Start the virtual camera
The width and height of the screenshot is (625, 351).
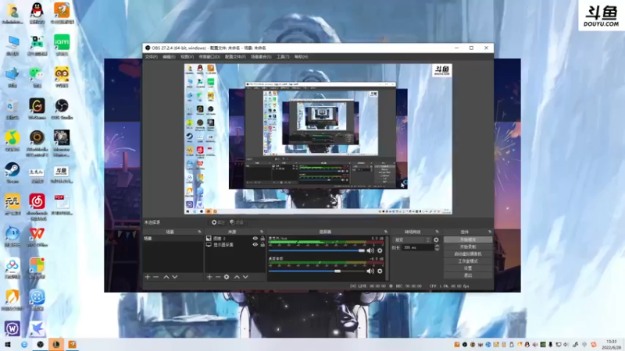[467, 254]
